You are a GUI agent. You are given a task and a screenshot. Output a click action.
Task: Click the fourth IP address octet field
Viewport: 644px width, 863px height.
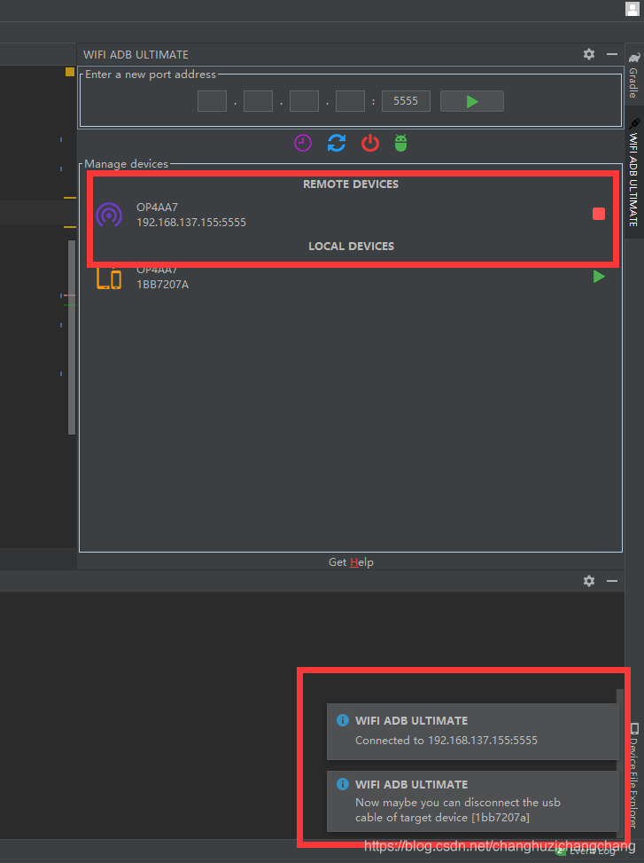(x=351, y=101)
